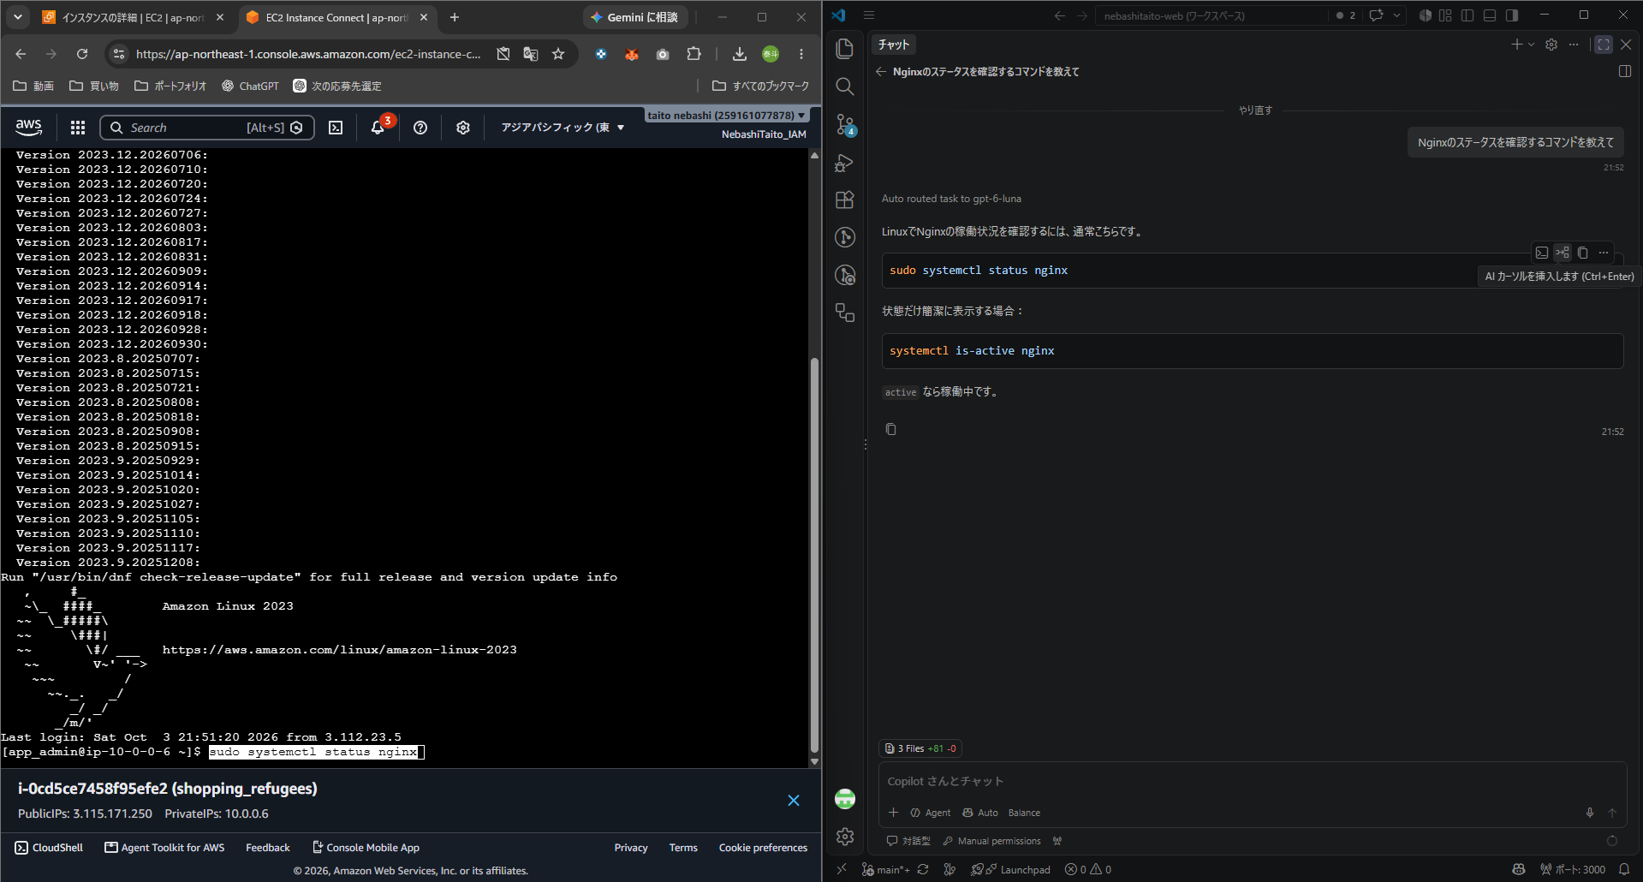1643x882 pixels.
Task: Open AWS console settings gear
Action: coord(463,128)
